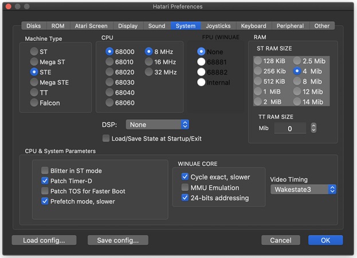Enable Load/Save State at Startup/Exit

pos(106,138)
